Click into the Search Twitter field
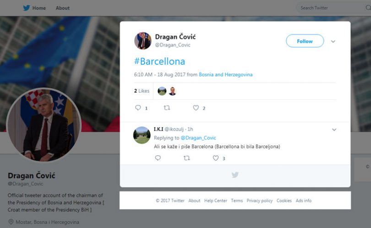This screenshot has height=228, width=371. point(331,8)
